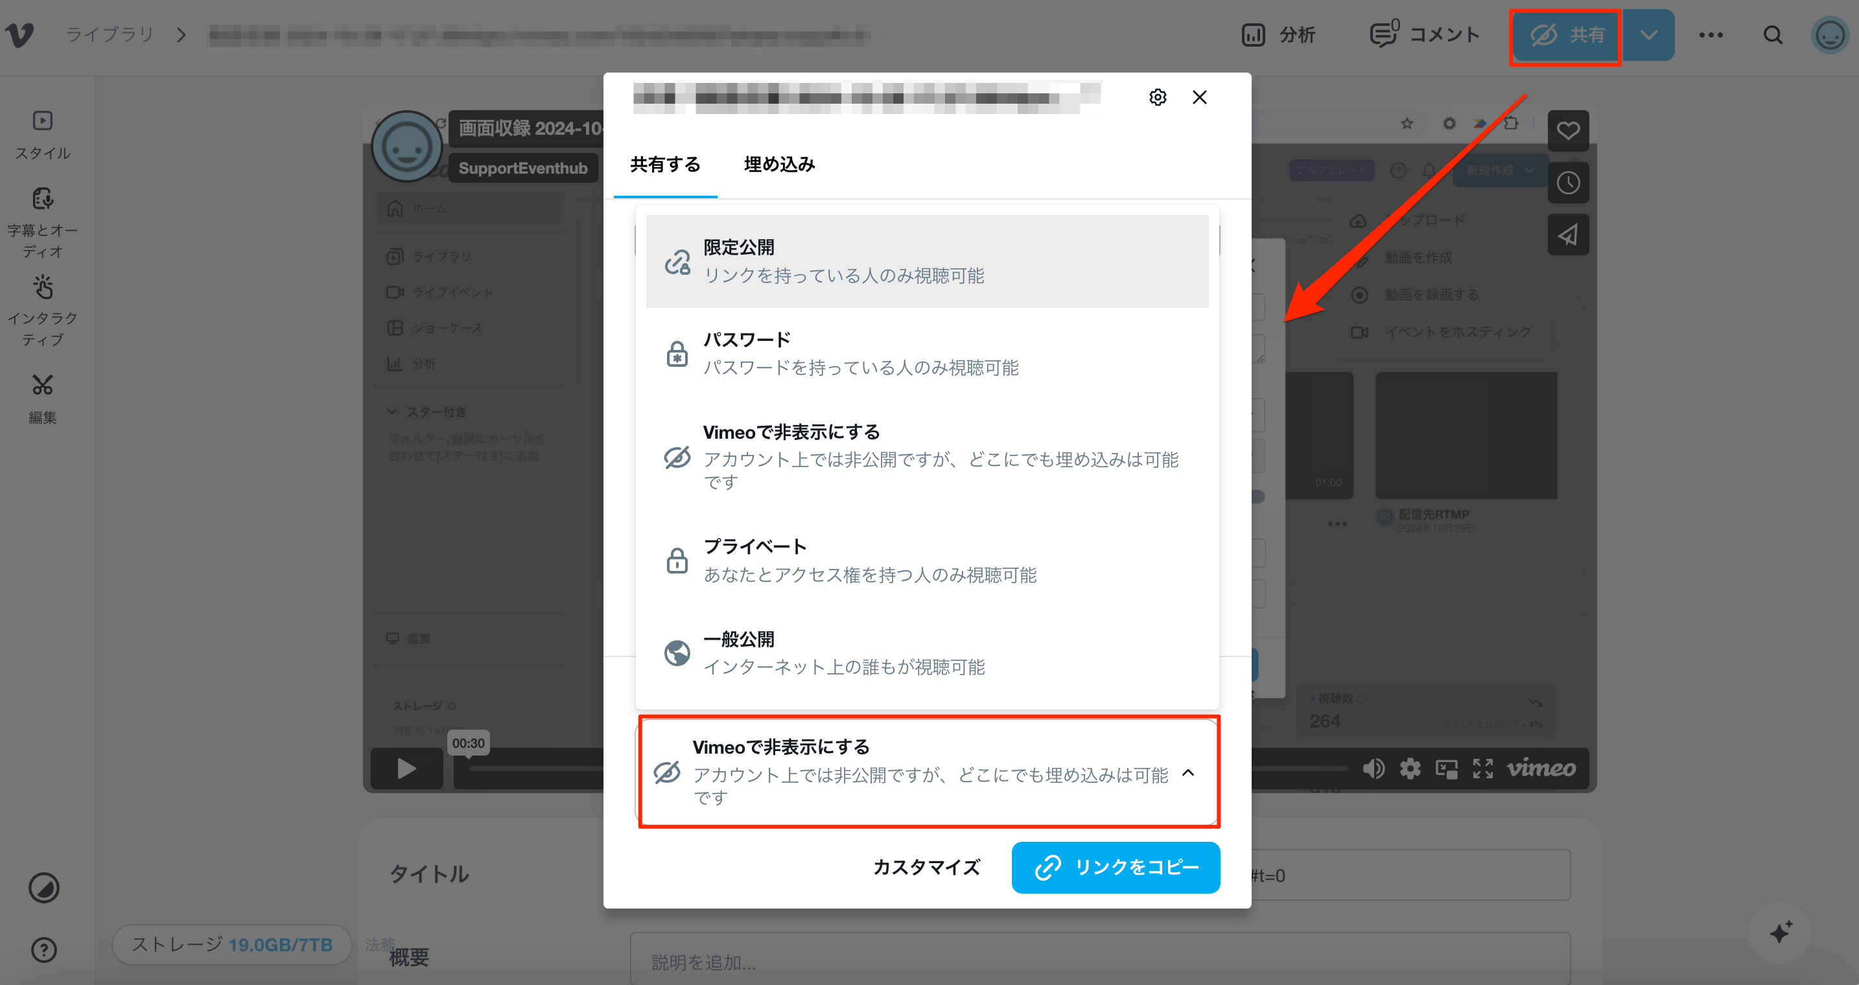The height and width of the screenshot is (985, 1859).
Task: Click the paper plane share icon on player
Action: (1568, 235)
